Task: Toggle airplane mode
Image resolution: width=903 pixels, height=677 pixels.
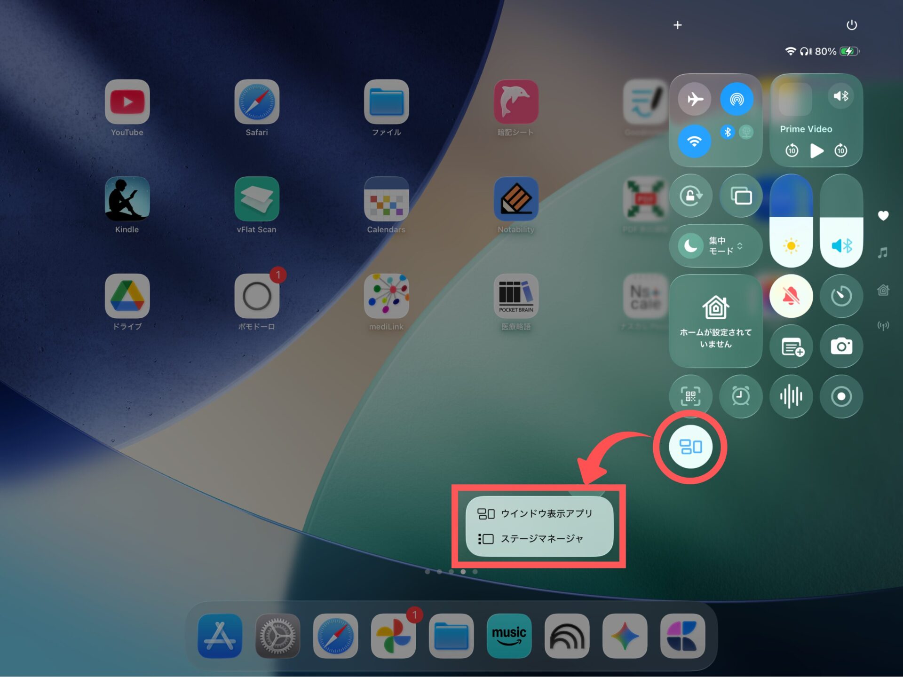Action: point(694,99)
